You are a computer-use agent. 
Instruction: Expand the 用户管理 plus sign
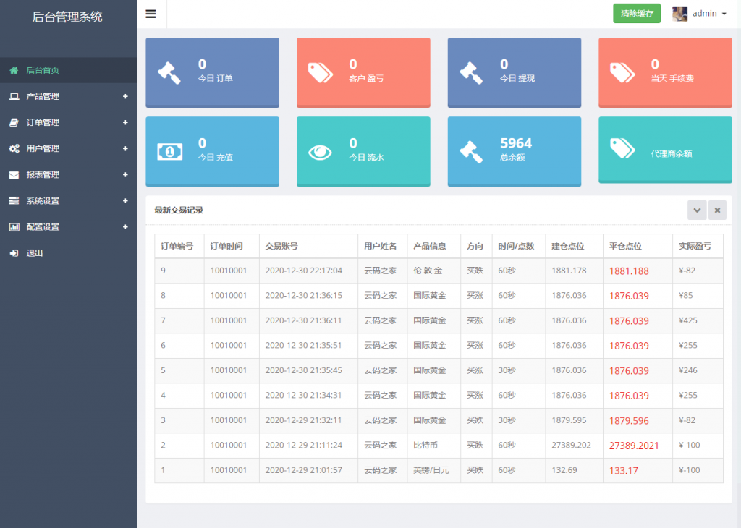[125, 148]
